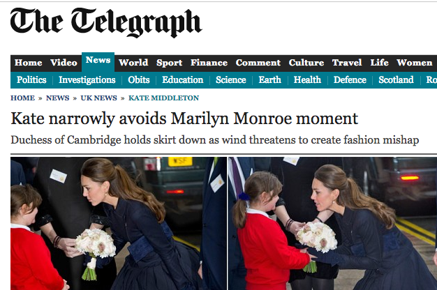Open the Culture menu item
Viewport: 437px width, 290px height.
pyautogui.click(x=306, y=63)
